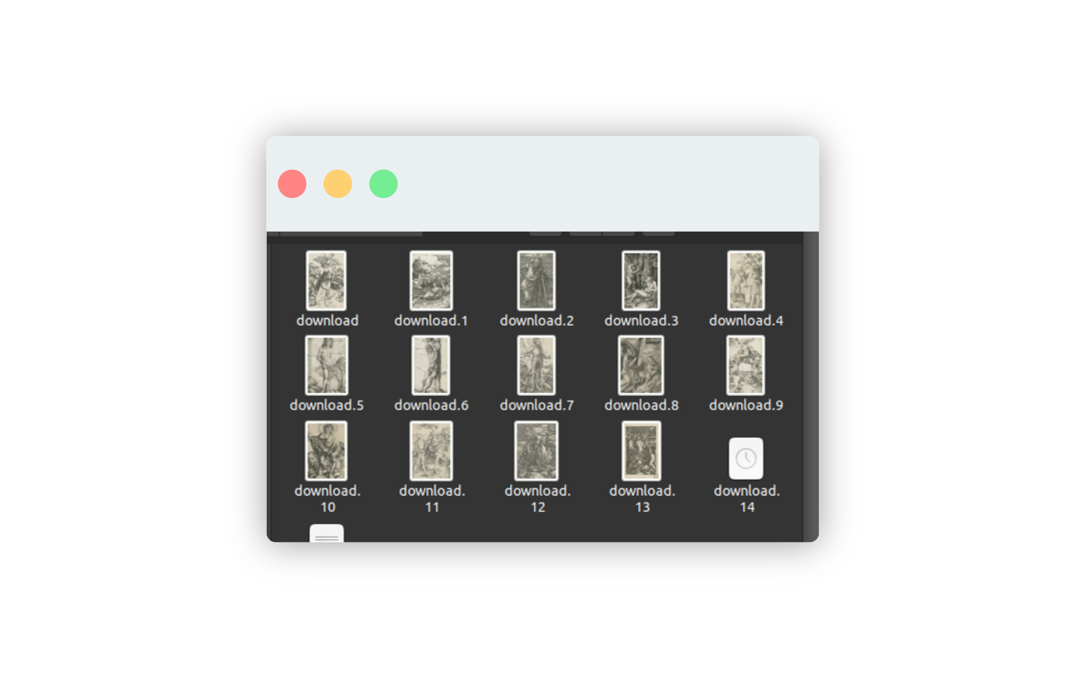
Task: Maximize the window with the green button
Action: point(383,184)
